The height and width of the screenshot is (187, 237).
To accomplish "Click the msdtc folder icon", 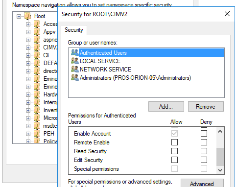I will (37, 126).
